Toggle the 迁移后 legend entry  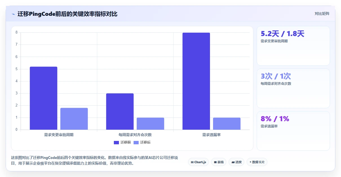tap(142, 142)
